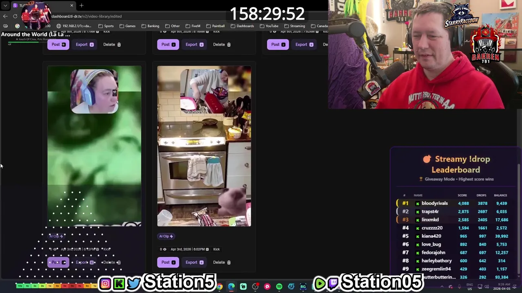Delete the 8:16AM Apr 5th clip
Viewport: 522px width, 293px height.
click(221, 44)
